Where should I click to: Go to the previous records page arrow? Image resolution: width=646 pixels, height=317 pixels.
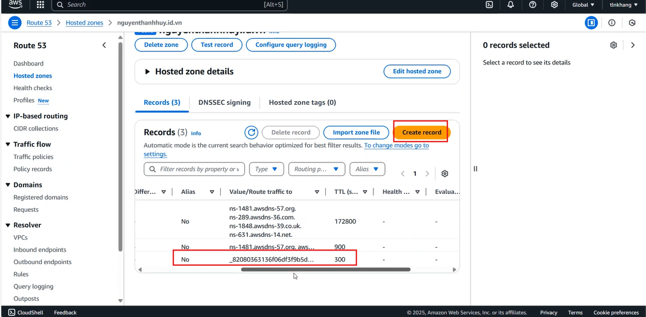point(403,173)
